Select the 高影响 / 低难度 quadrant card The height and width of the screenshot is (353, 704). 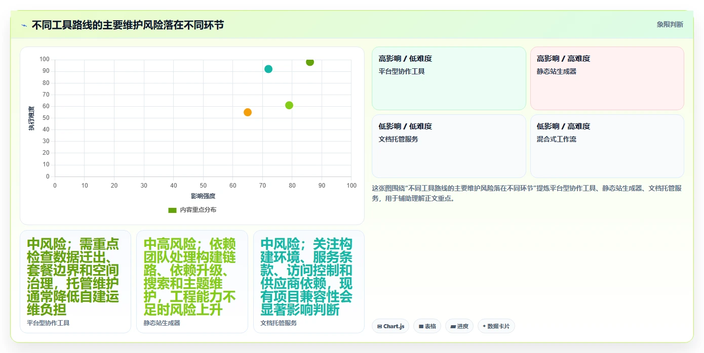pyautogui.click(x=449, y=78)
